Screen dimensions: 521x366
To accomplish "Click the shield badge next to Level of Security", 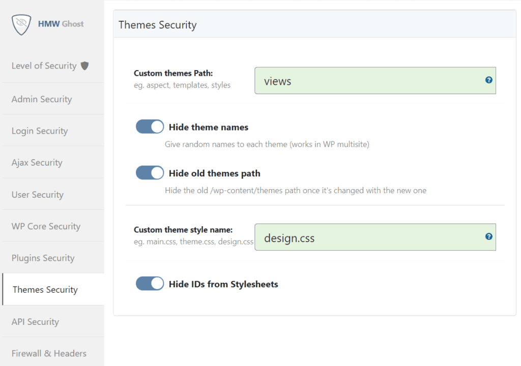I will pos(84,65).
